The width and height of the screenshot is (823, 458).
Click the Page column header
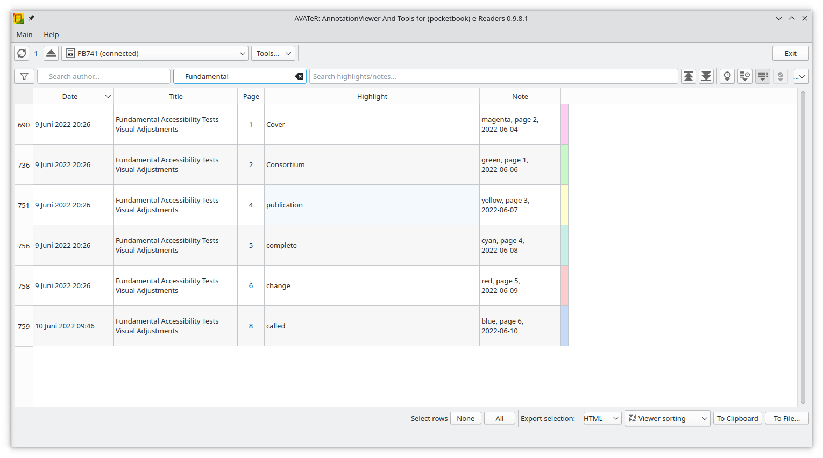click(251, 96)
